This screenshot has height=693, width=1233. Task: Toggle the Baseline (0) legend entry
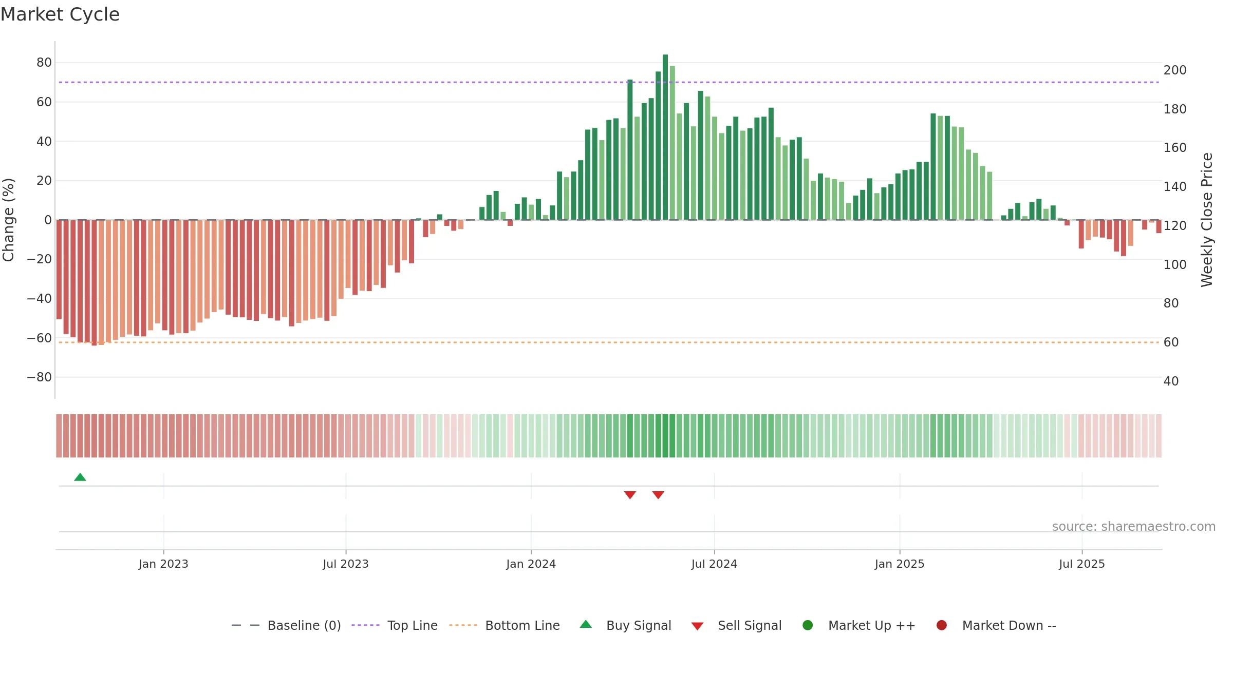pyautogui.click(x=286, y=625)
